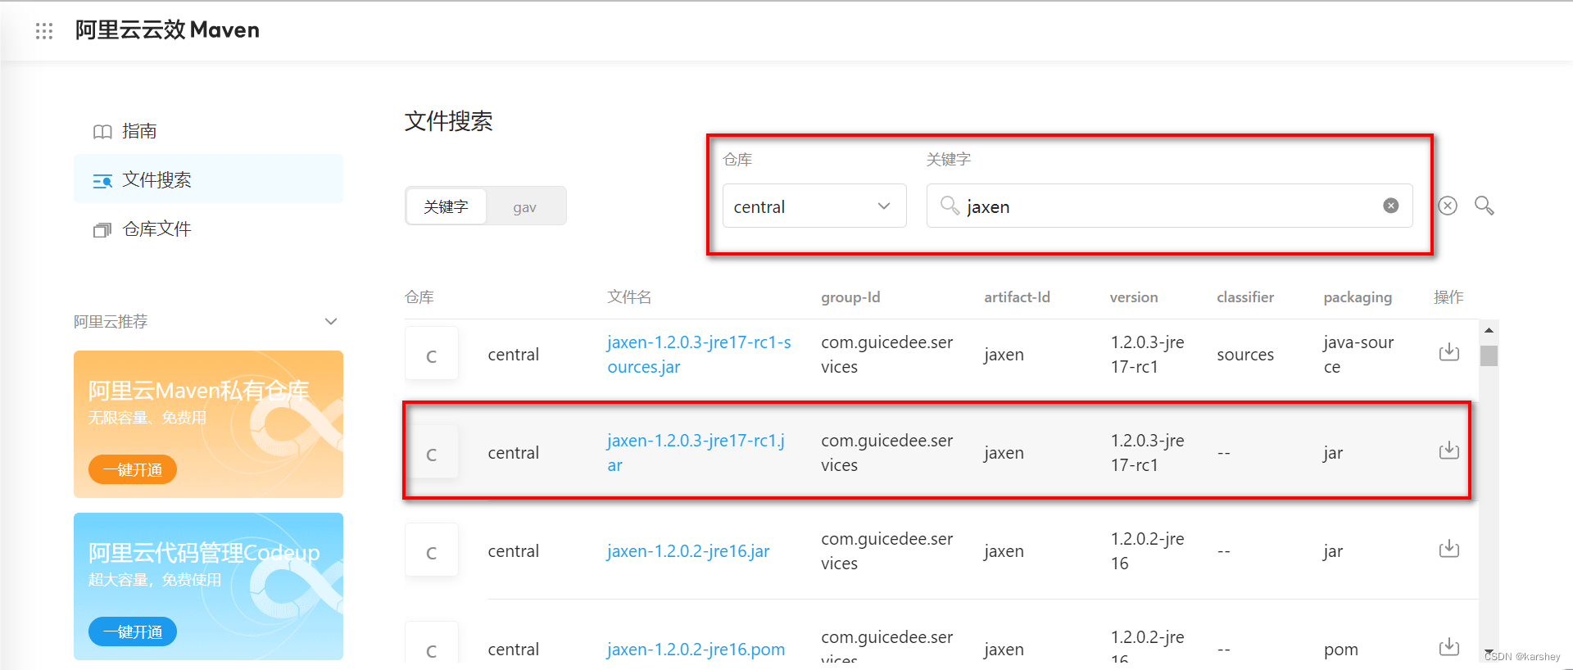Click the 指南 book icon
Image resolution: width=1573 pixels, height=670 pixels.
[x=102, y=132]
